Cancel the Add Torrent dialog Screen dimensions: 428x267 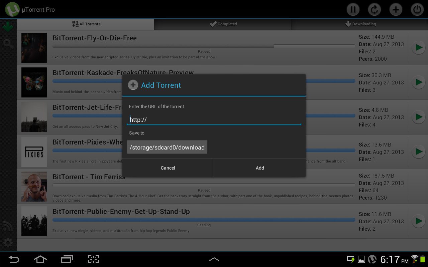168,168
